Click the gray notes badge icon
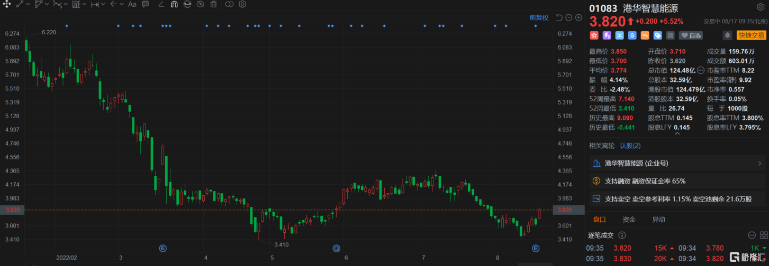 (x=670, y=35)
